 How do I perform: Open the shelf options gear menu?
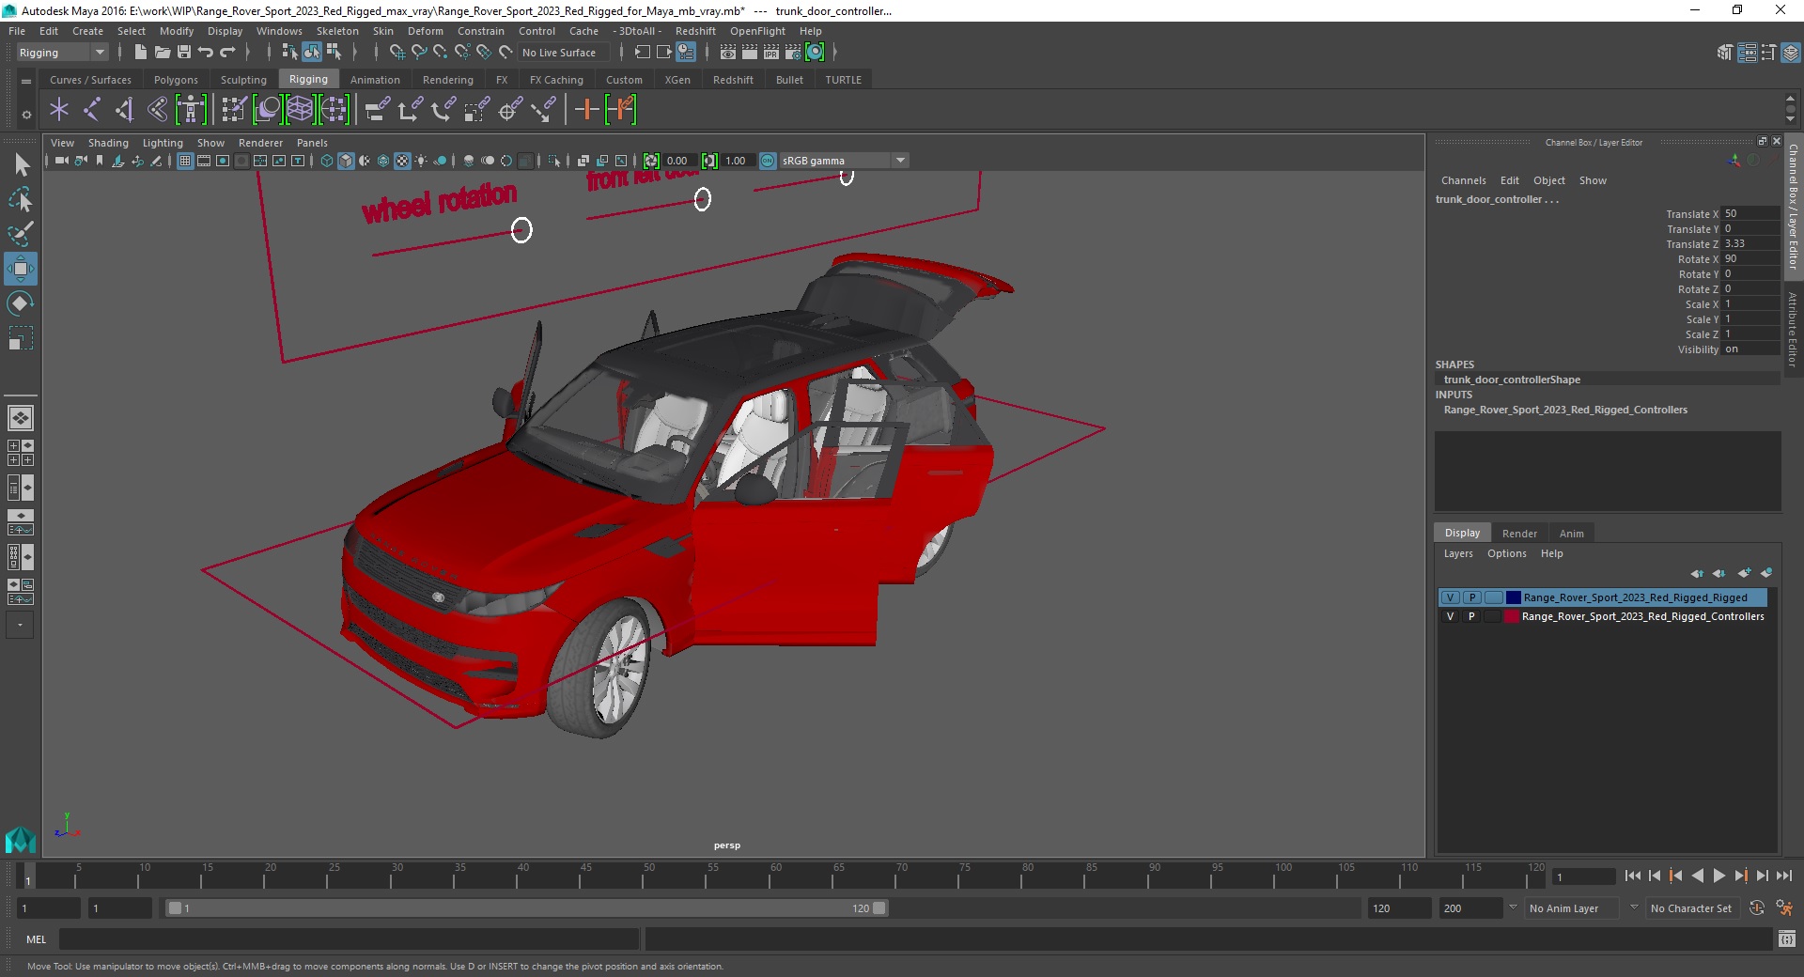coord(26,115)
